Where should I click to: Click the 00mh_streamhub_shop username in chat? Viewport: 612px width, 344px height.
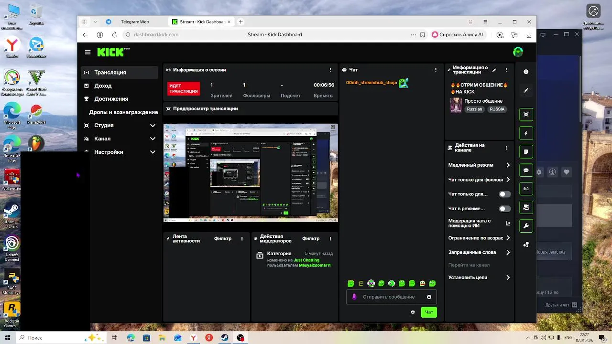coord(372,83)
